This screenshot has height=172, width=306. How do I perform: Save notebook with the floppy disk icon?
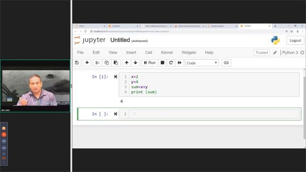tap(77, 63)
